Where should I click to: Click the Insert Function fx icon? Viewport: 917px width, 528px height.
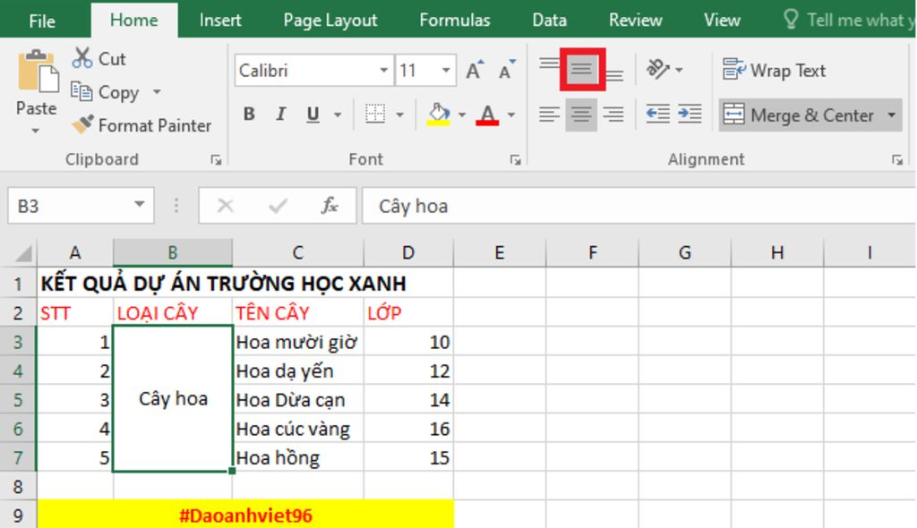330,206
